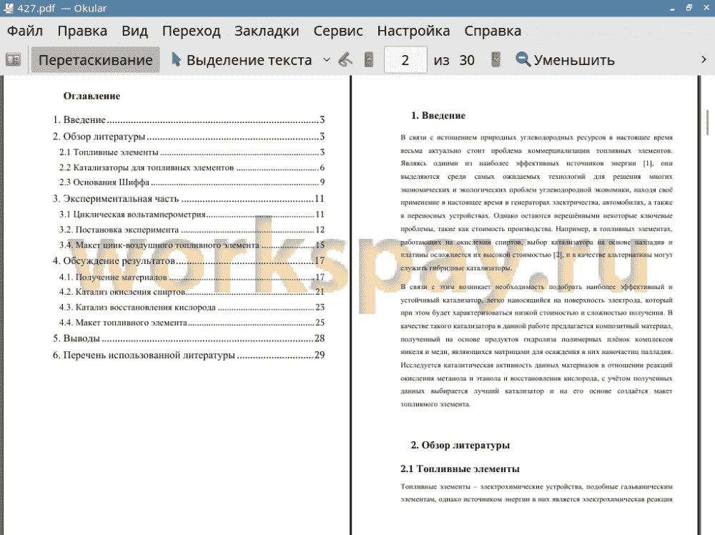Click contents entry '4.1. Получение материалов'
The height and width of the screenshot is (535, 715).
click(192, 277)
